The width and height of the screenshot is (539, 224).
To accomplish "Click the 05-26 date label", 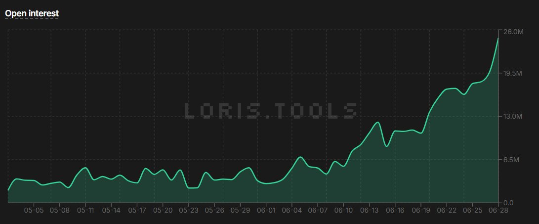I will click(x=214, y=210).
